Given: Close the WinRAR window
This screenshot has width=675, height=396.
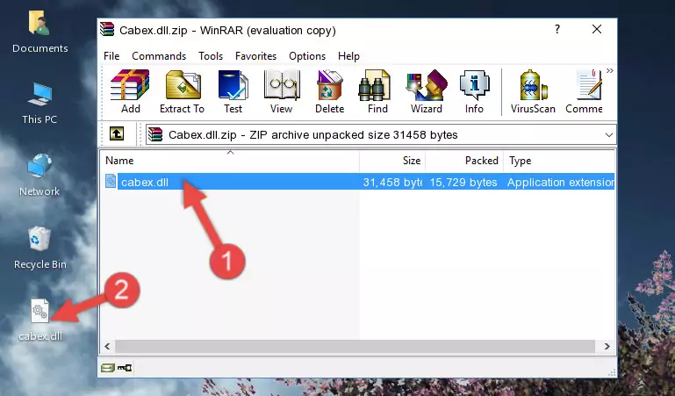Looking at the screenshot, I should coord(597,29).
